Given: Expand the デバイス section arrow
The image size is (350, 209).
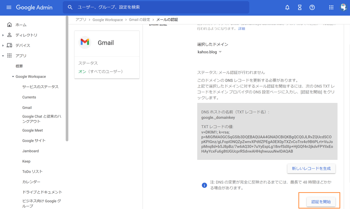Looking at the screenshot, I should [3, 45].
